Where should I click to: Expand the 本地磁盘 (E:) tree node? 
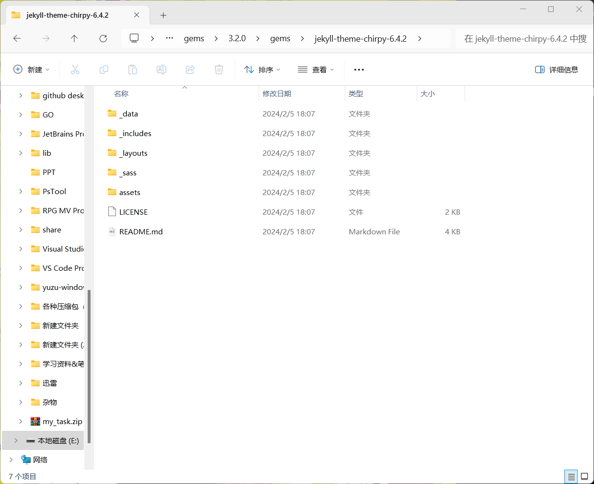16,440
